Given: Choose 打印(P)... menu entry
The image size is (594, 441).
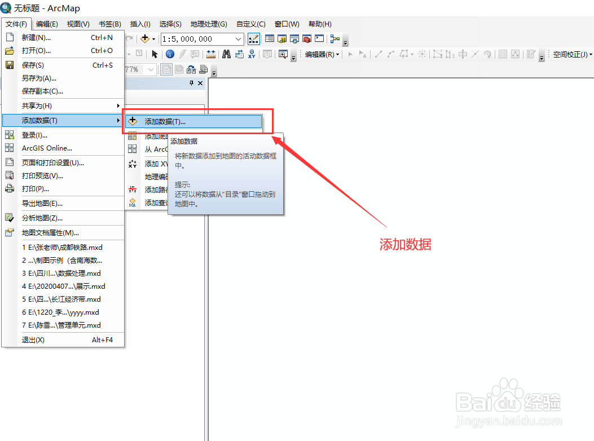Looking at the screenshot, I should coord(63,189).
